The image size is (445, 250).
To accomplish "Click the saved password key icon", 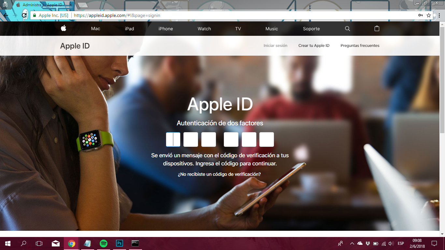I will pyautogui.click(x=421, y=15).
